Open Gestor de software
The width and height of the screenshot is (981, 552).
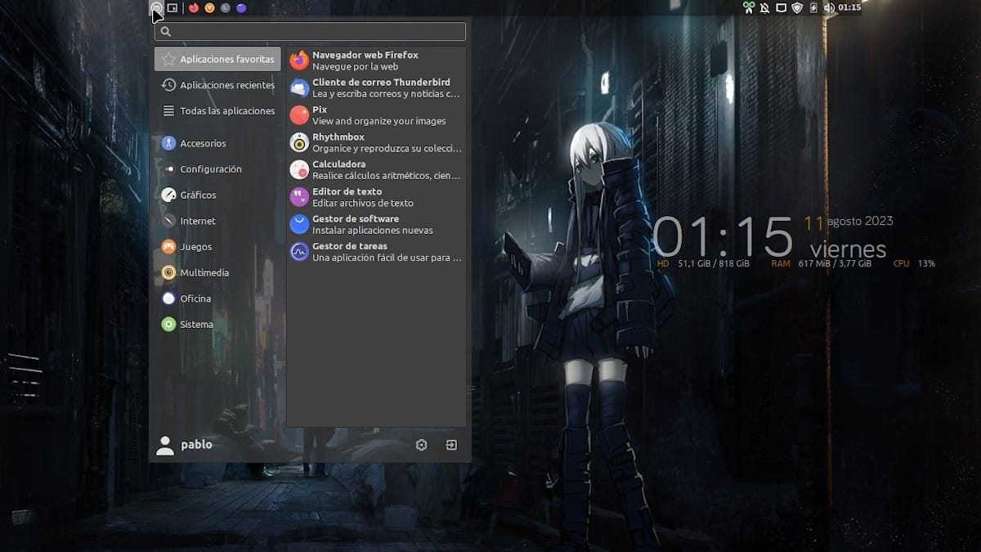point(376,224)
